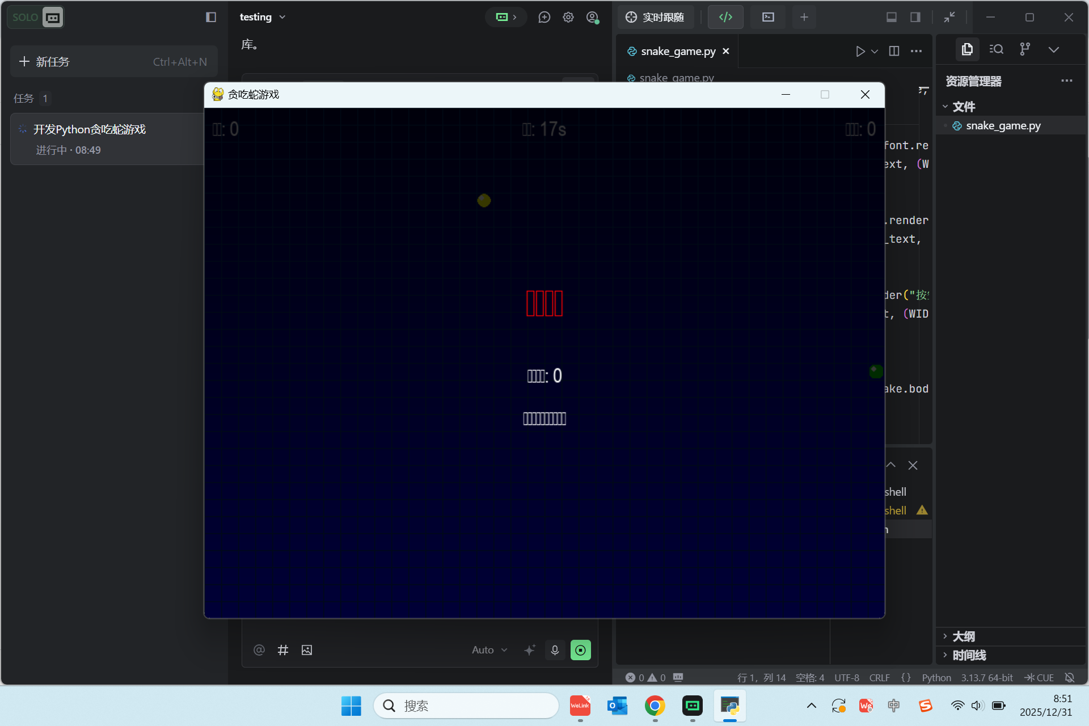Open the testing project dropdown
The image size is (1089, 726).
pos(262,17)
